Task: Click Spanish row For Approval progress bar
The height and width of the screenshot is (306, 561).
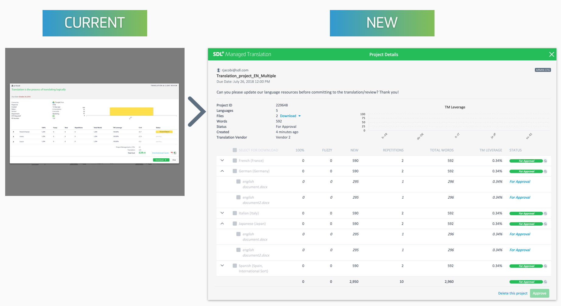Action: (526, 266)
